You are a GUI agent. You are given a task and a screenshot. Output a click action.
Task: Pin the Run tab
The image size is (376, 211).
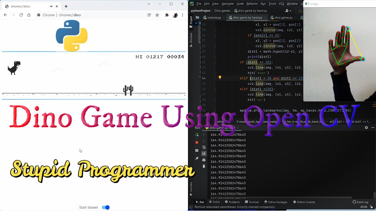pyautogui.click(x=197, y=159)
